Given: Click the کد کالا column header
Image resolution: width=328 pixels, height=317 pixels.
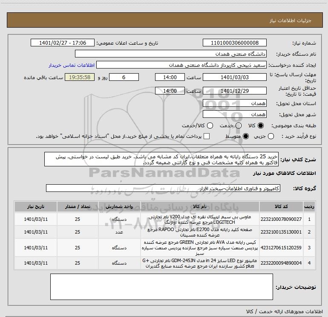Looking at the screenshot, I should tap(281, 206).
